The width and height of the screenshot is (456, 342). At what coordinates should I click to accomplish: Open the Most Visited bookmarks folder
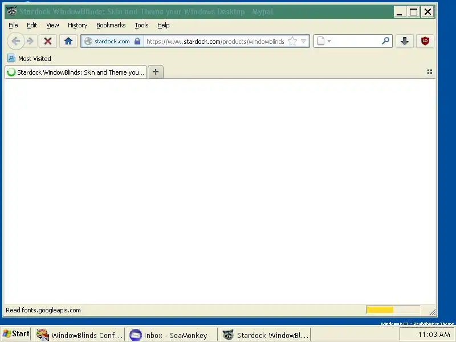pyautogui.click(x=29, y=59)
